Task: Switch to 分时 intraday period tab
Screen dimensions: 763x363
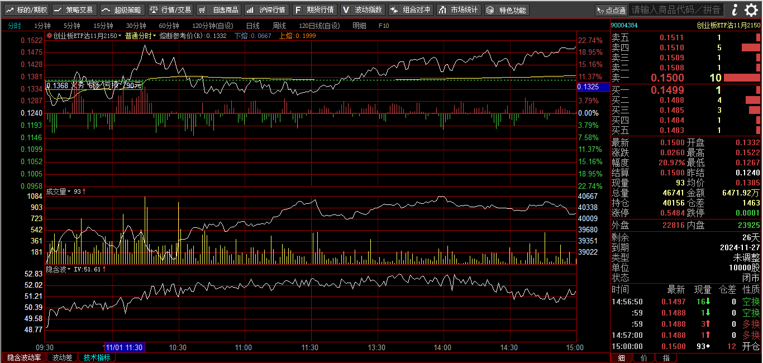Action: 15,26
